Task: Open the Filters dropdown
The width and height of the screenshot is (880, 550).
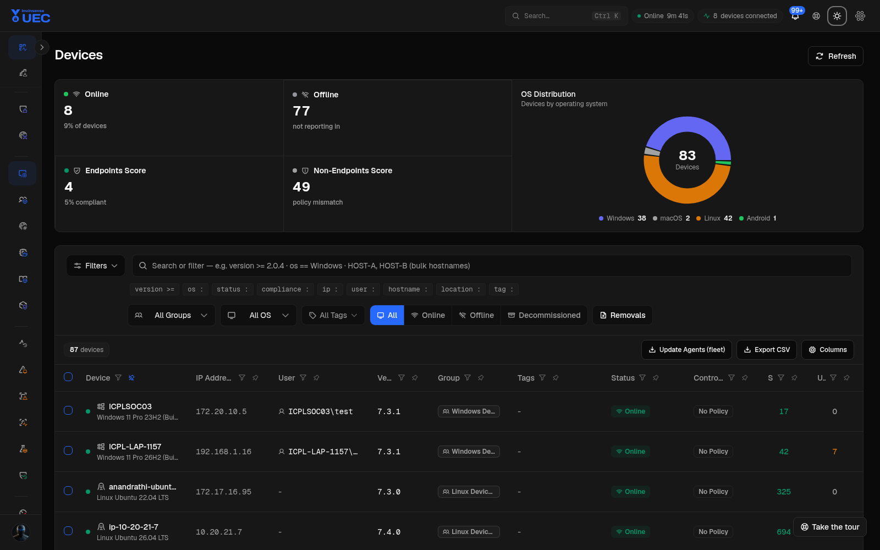Action: tap(96, 266)
